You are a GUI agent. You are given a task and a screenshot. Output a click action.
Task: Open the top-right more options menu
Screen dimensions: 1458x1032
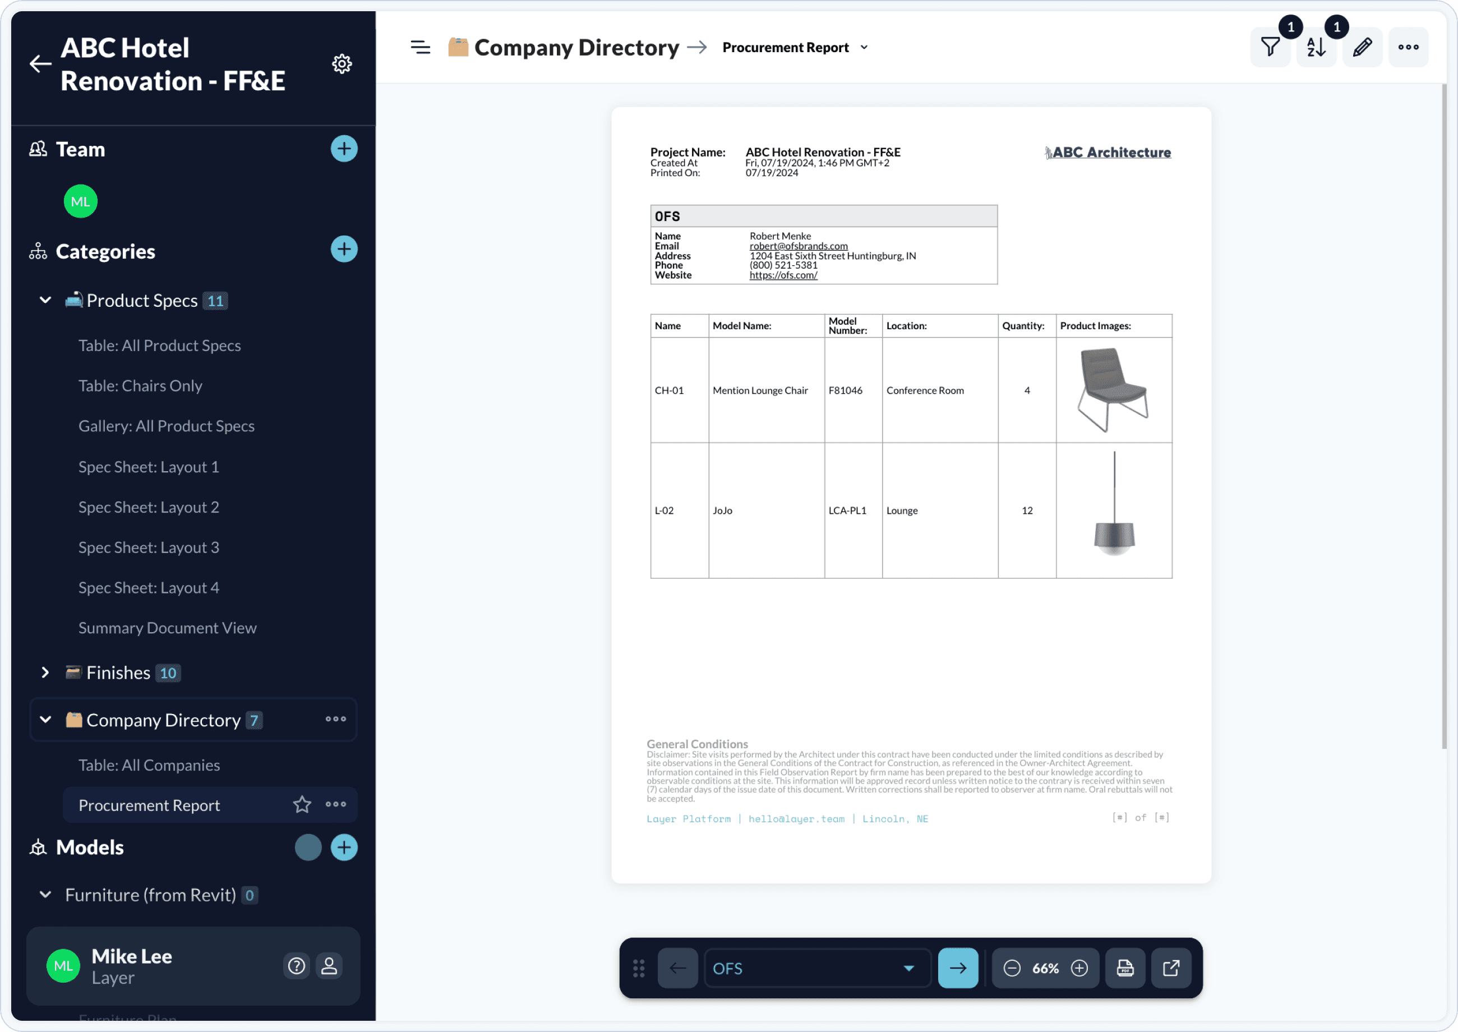[1409, 47]
